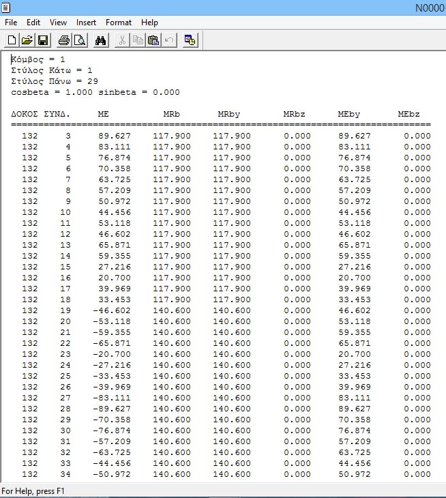Click the MRby column header
Viewport: 446px width, 498px height.
tap(229, 114)
